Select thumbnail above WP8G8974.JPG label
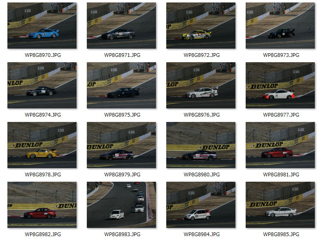Viewport: 321px width, 239px height. tap(42, 85)
